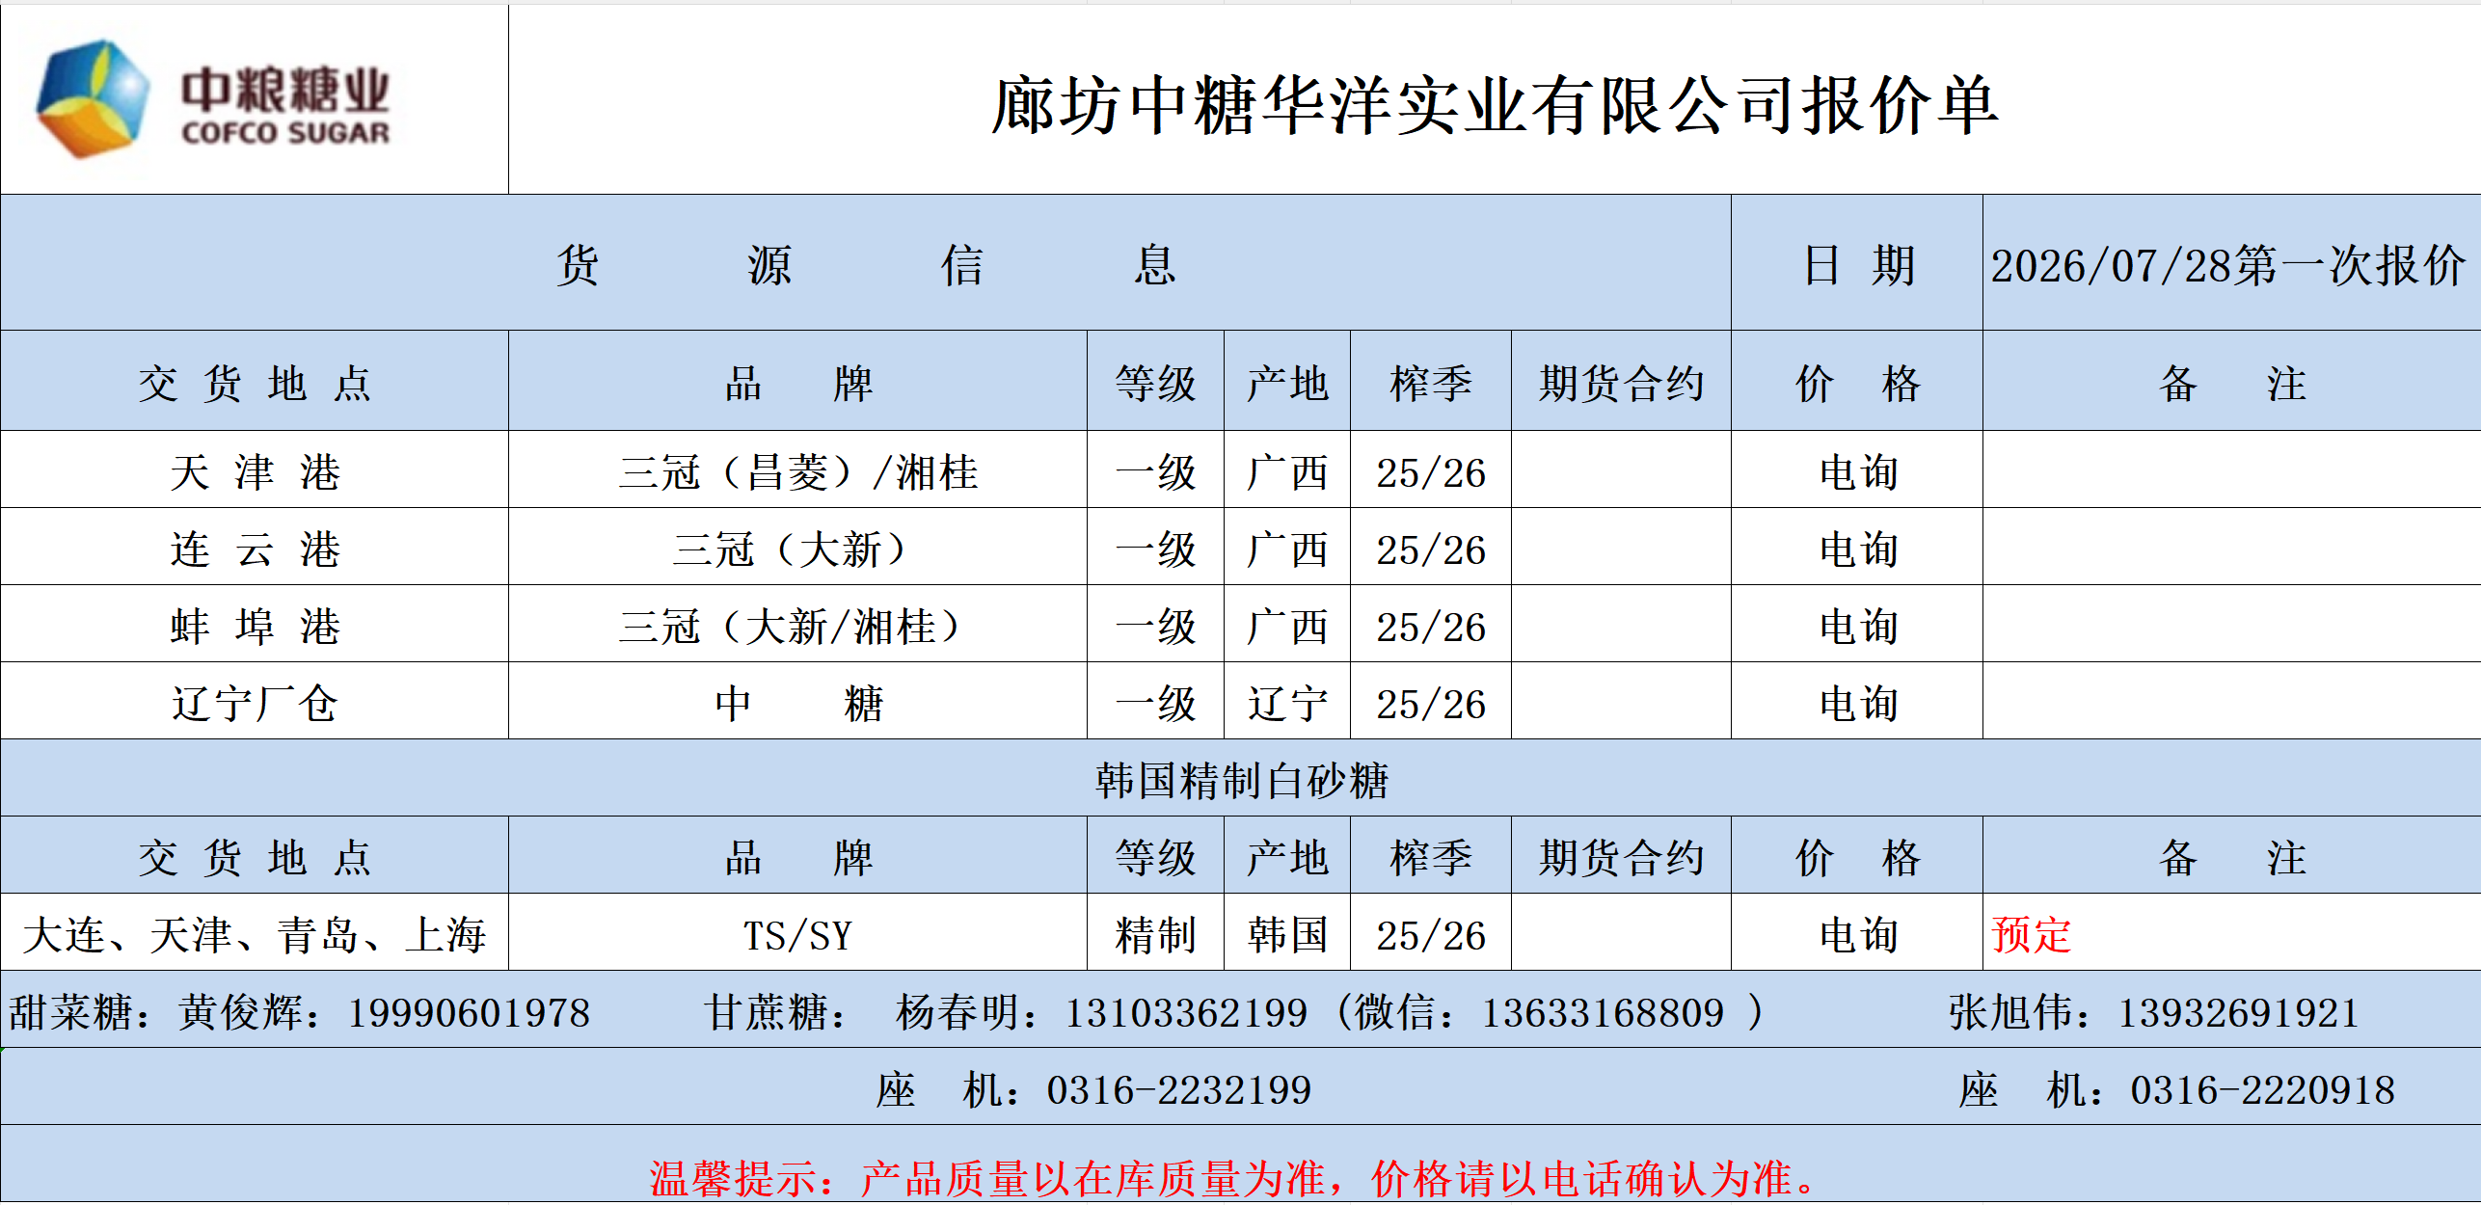The image size is (2481, 1205).
Task: Select brand cell 三冠（昌菱）/湘桂
Action: click(x=798, y=470)
